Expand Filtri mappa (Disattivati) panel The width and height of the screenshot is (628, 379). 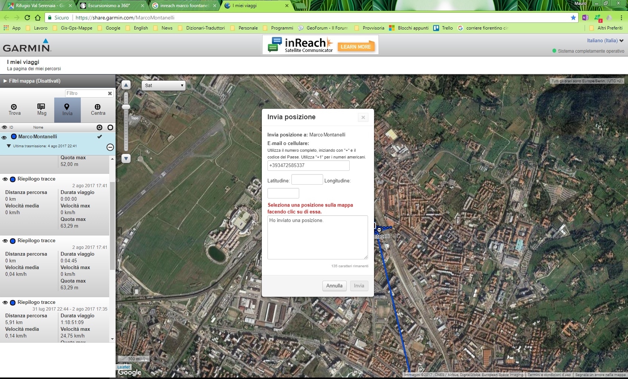(58, 81)
